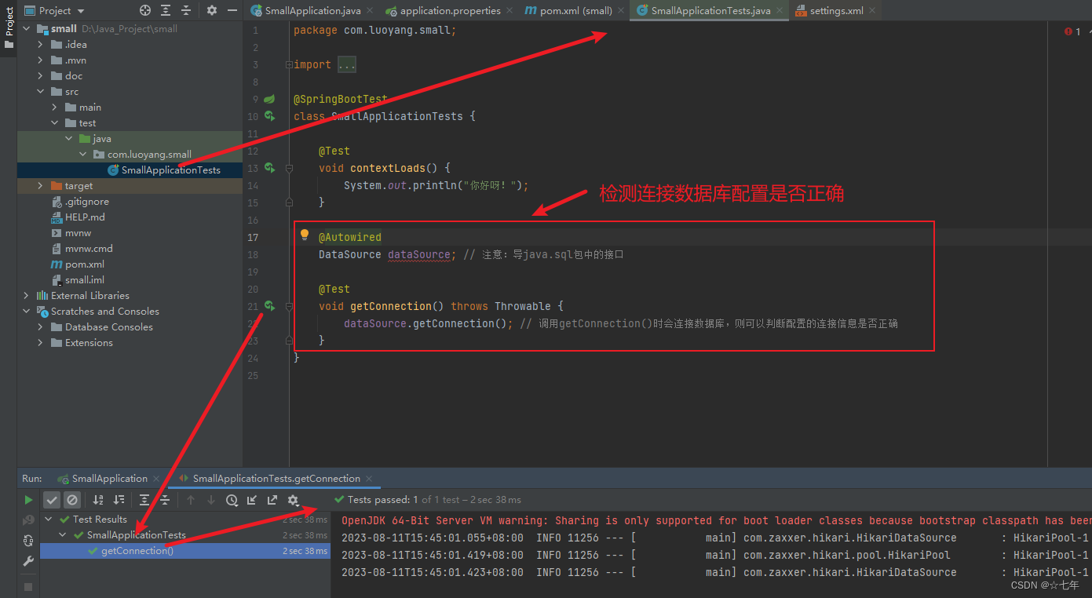Viewport: 1092px width, 598px height.
Task: Sort tests by duration
Action: click(119, 500)
